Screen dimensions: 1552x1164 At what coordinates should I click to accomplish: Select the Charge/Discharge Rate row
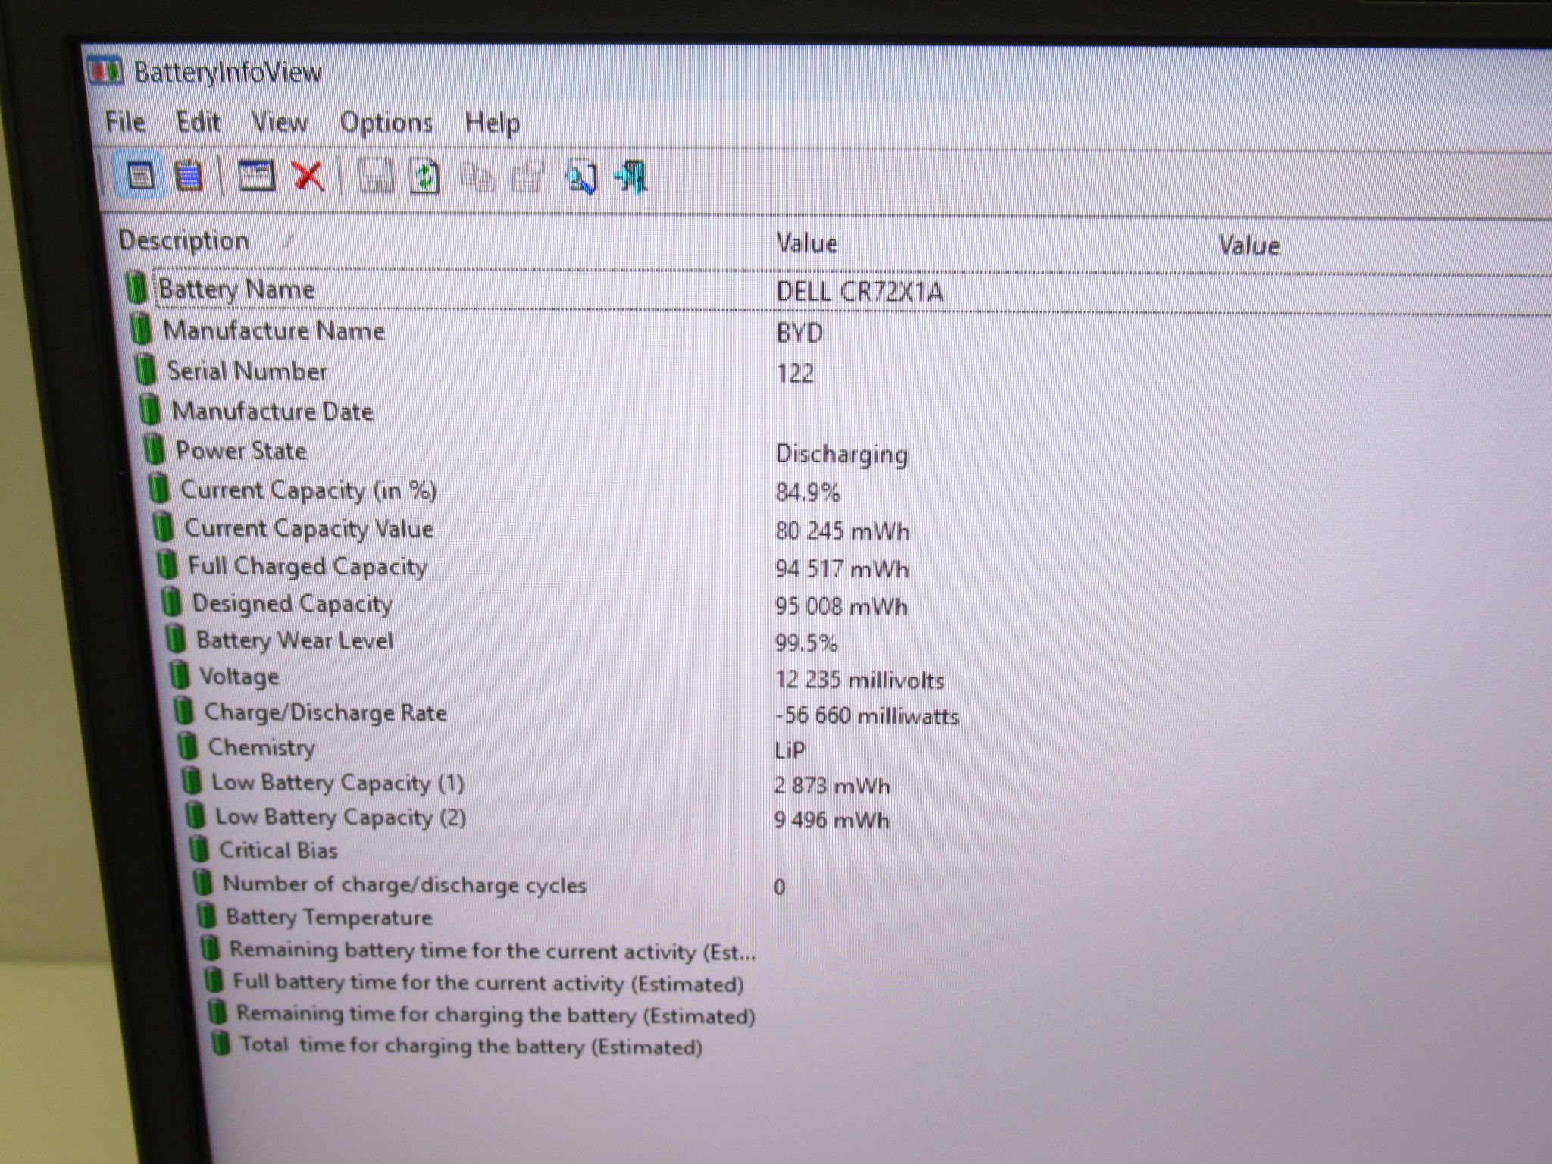point(861,713)
